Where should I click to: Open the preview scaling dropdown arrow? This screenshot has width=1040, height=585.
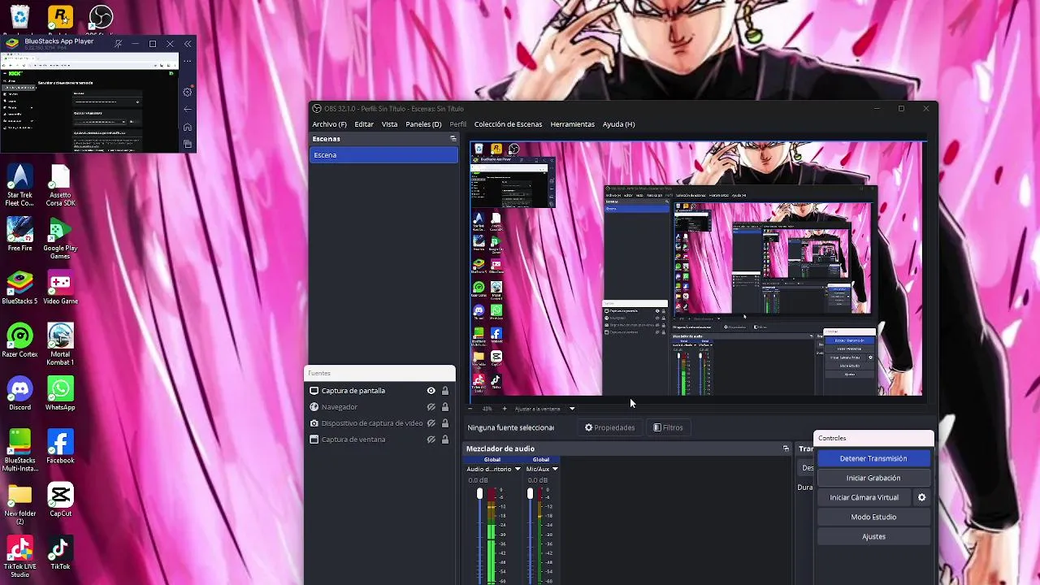click(572, 409)
